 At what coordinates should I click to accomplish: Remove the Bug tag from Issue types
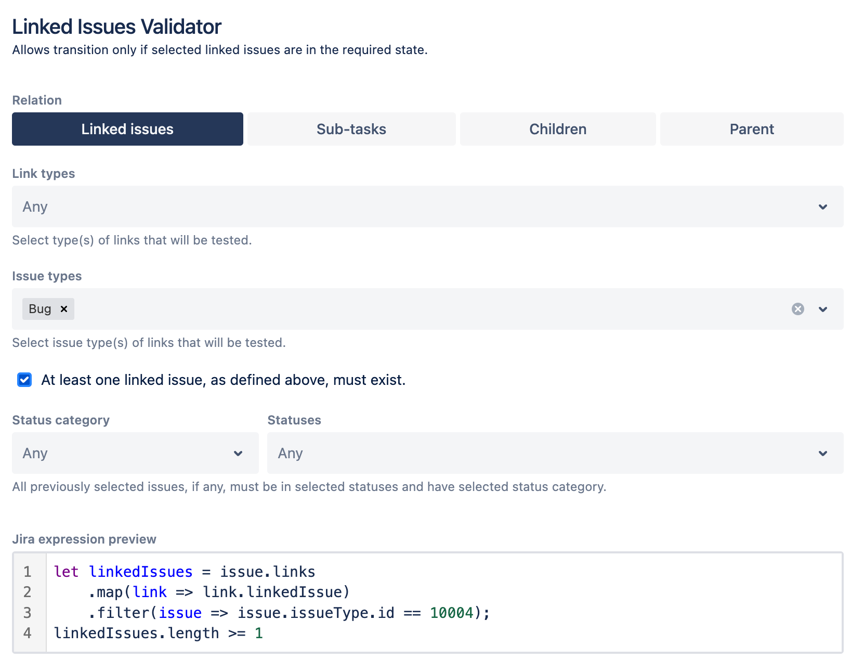(64, 309)
